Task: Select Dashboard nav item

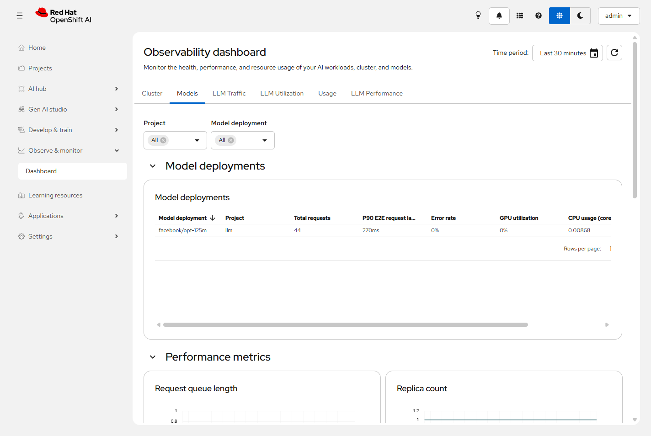Action: pyautogui.click(x=73, y=171)
